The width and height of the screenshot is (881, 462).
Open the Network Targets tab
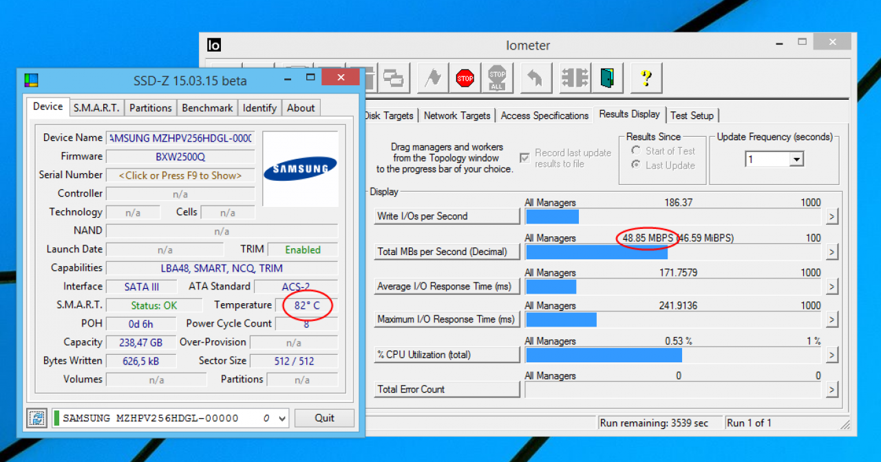click(x=457, y=115)
